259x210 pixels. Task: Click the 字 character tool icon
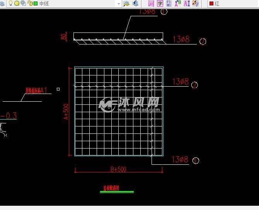pyautogui.click(x=160, y=3)
